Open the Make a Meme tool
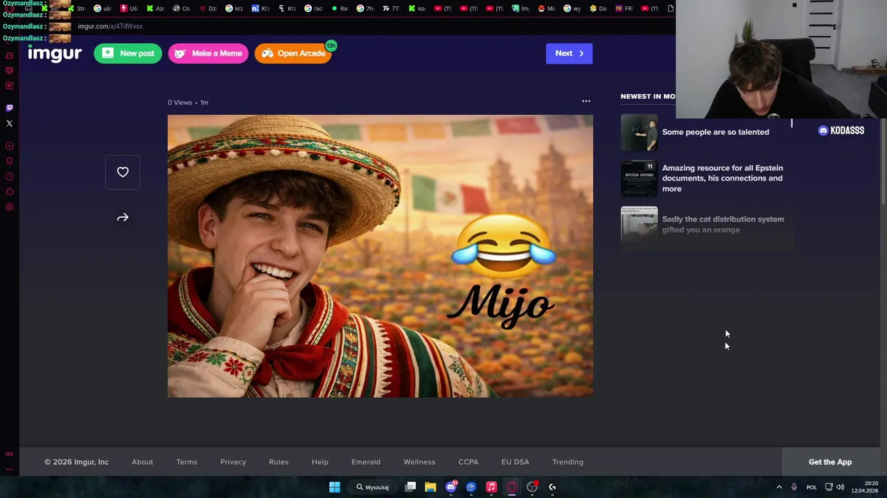The height and width of the screenshot is (498, 887). (x=209, y=53)
